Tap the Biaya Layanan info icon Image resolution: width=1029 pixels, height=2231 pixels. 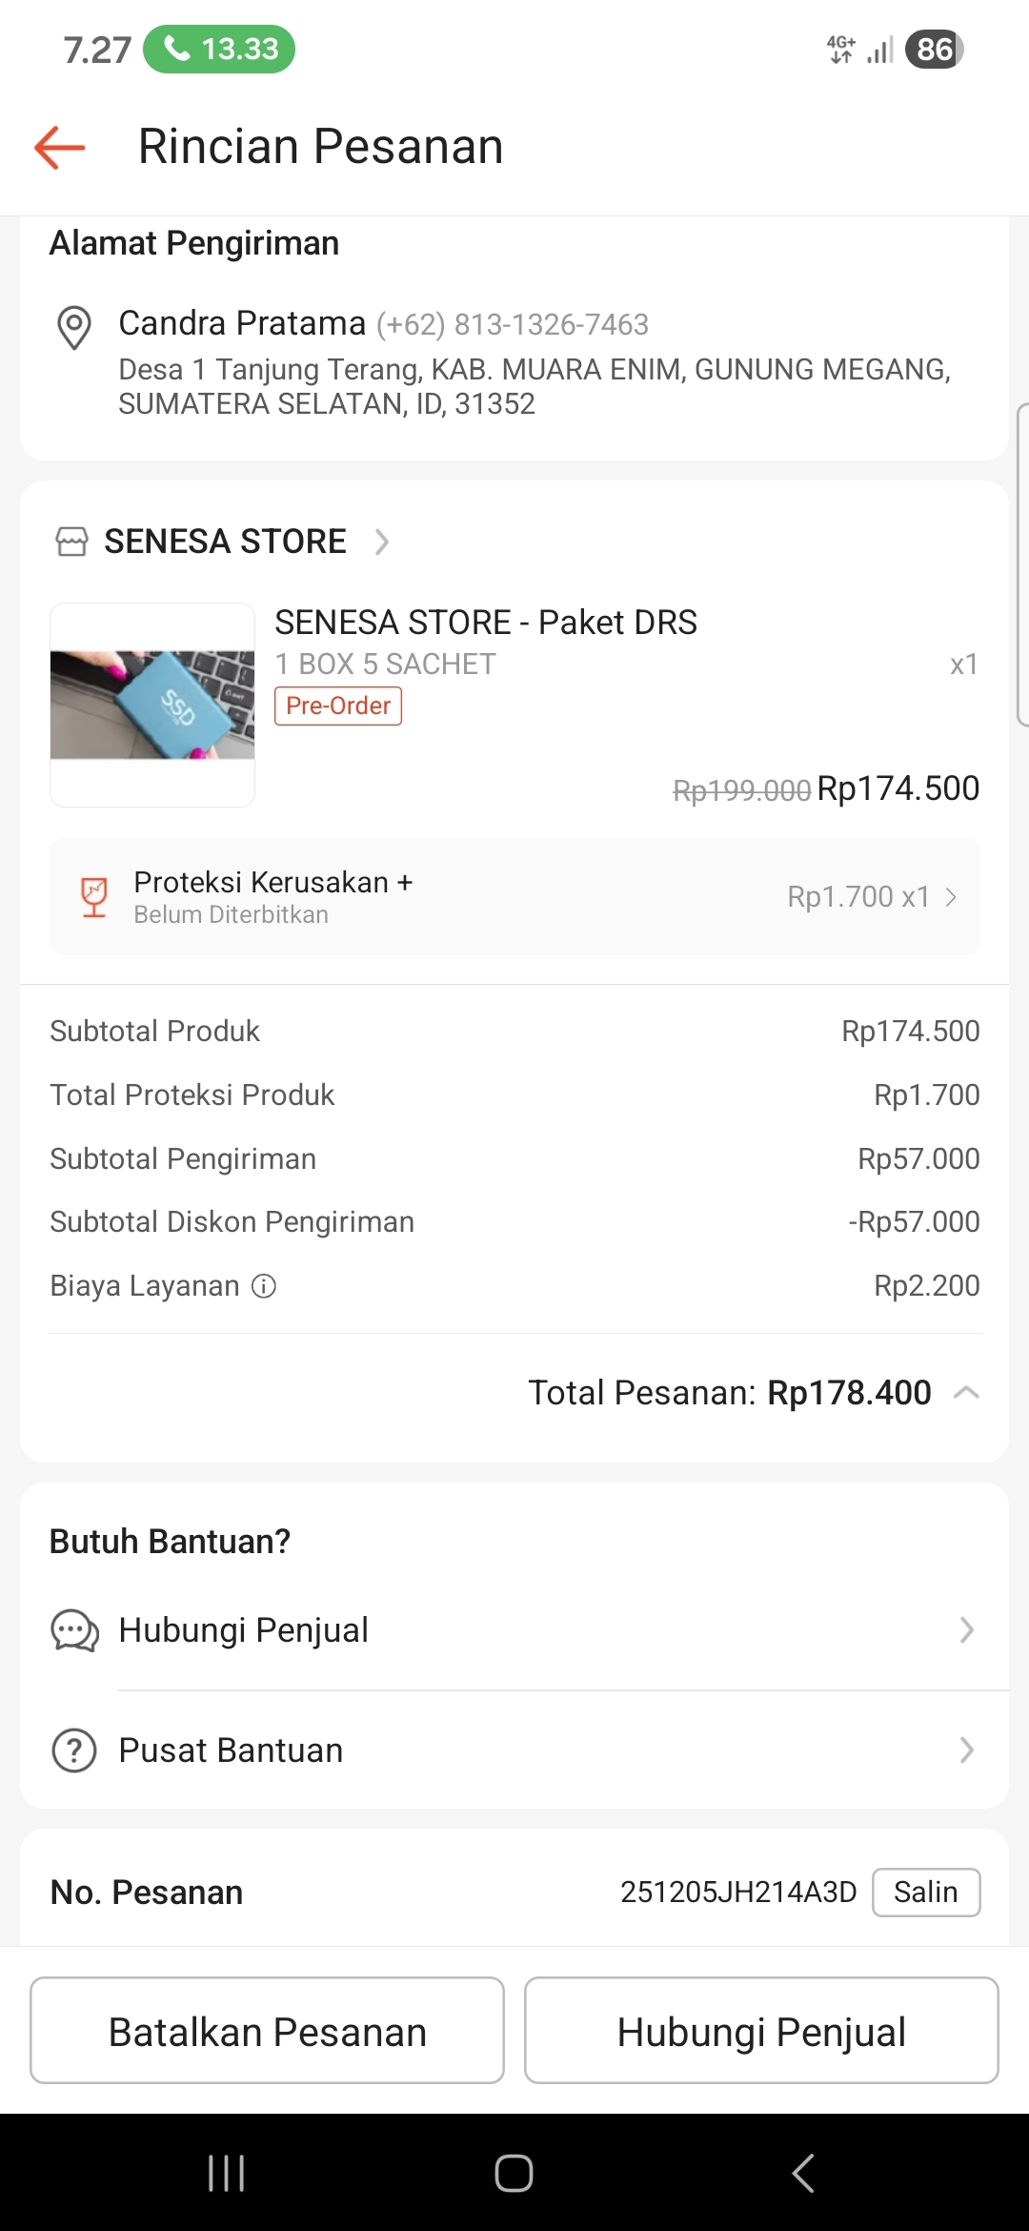(x=264, y=1286)
